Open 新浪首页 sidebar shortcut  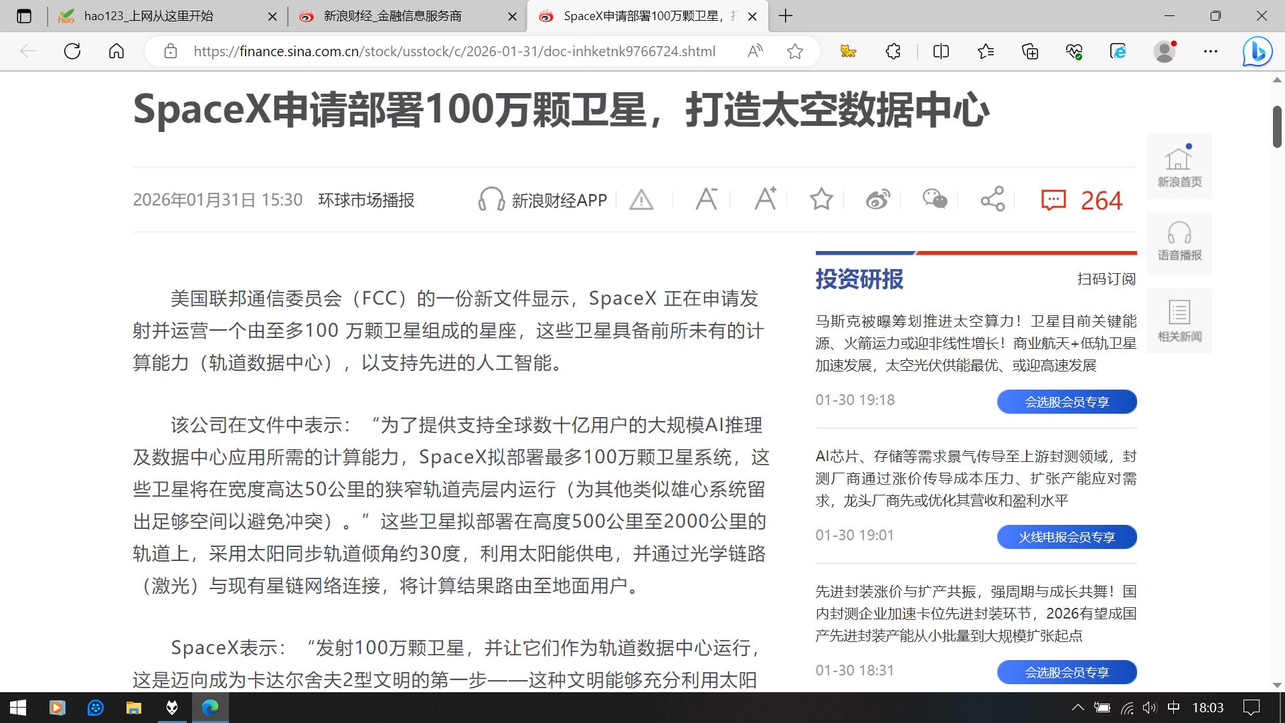(x=1179, y=166)
